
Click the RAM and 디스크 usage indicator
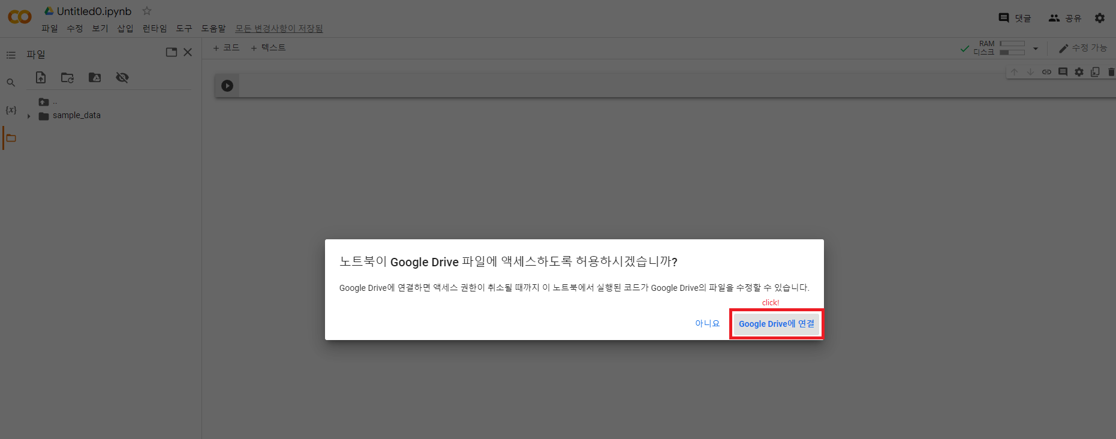pyautogui.click(x=1000, y=48)
